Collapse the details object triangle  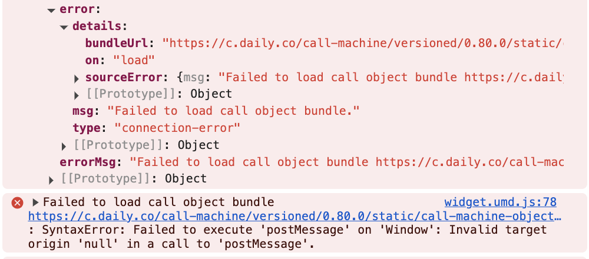click(64, 27)
